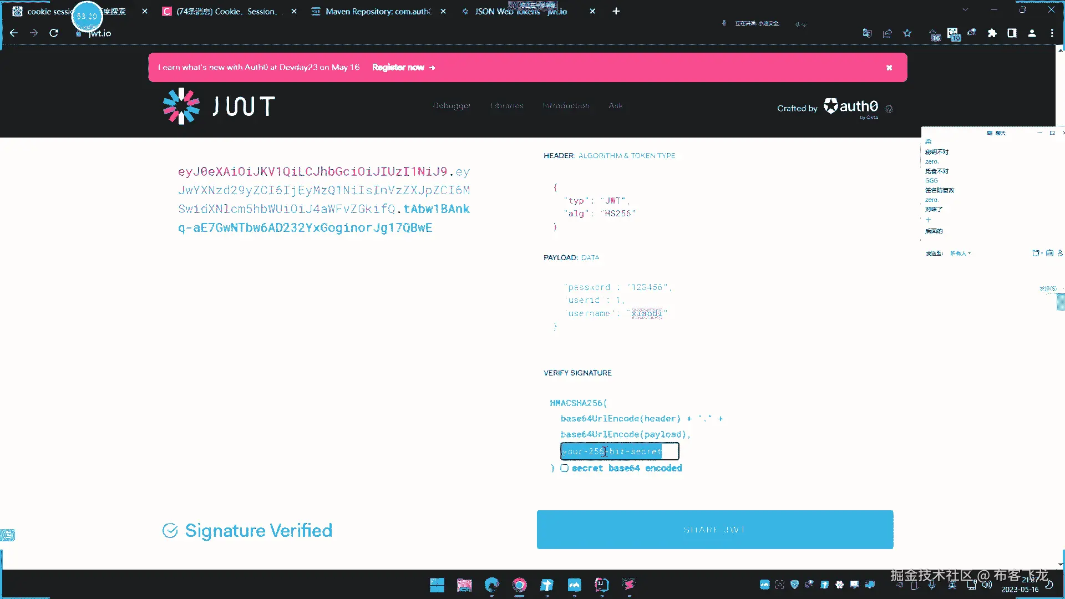1065x599 pixels.
Task: Open Chrome three-dot menu
Action: coord(1052,33)
